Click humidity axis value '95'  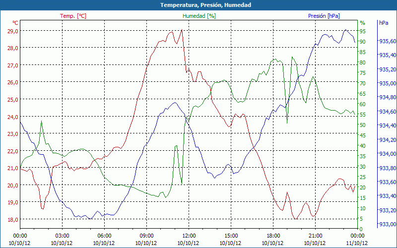[363, 31]
